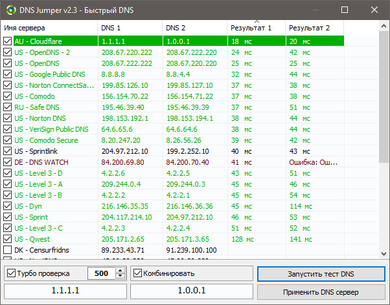Increase the turbo value with up arrow
The image size is (390, 305).
pos(120,271)
